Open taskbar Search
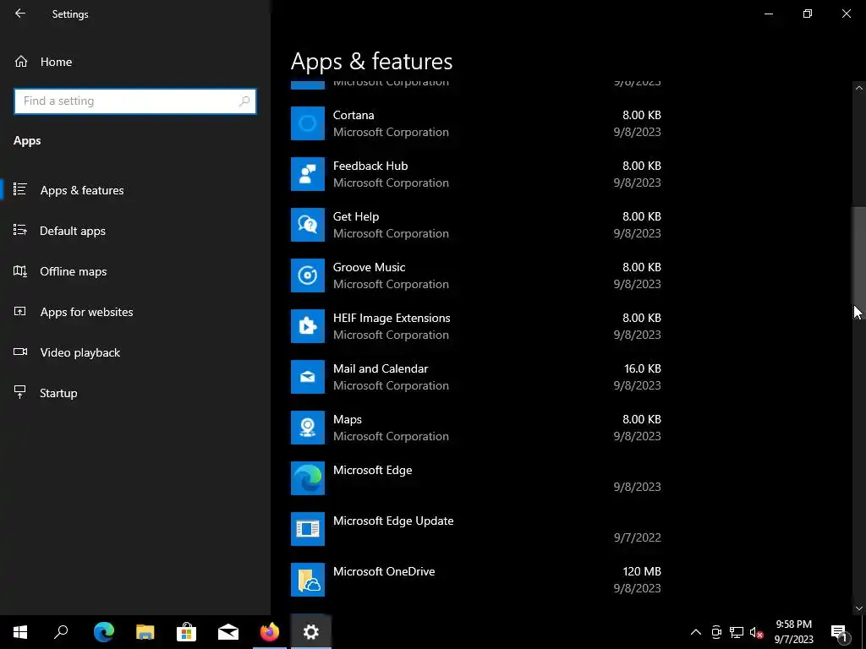 [61, 632]
